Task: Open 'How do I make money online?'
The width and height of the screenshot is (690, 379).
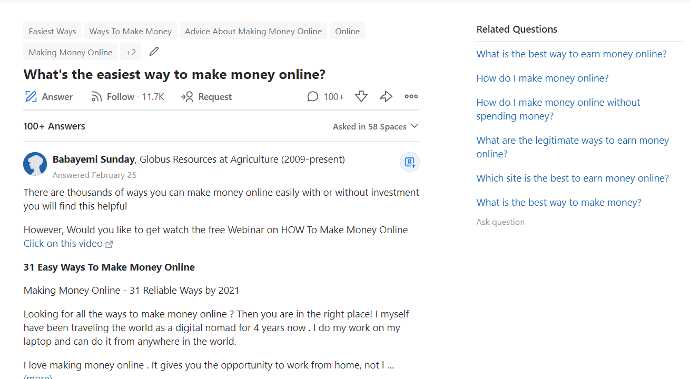Action: pyautogui.click(x=543, y=78)
